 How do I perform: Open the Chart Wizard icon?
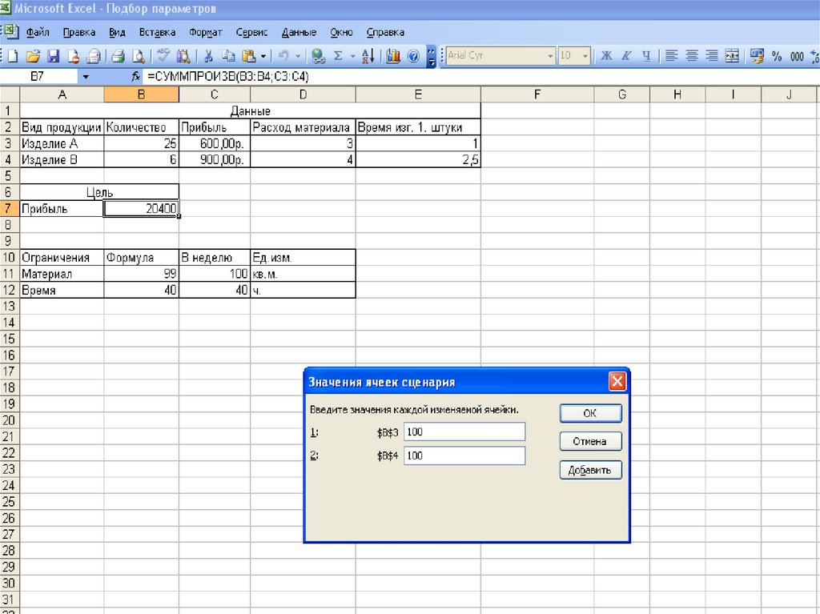click(x=393, y=56)
